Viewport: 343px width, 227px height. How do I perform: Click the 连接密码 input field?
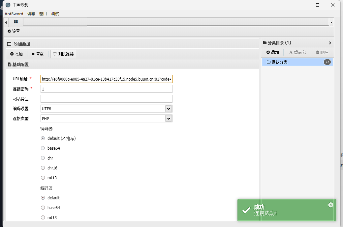click(x=106, y=89)
